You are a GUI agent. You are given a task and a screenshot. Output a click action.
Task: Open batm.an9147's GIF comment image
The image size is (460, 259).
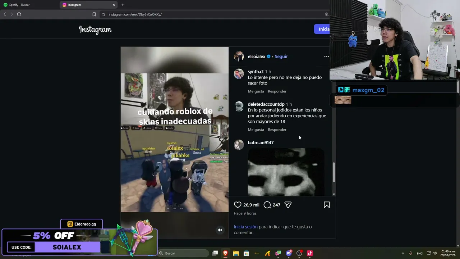(x=286, y=172)
